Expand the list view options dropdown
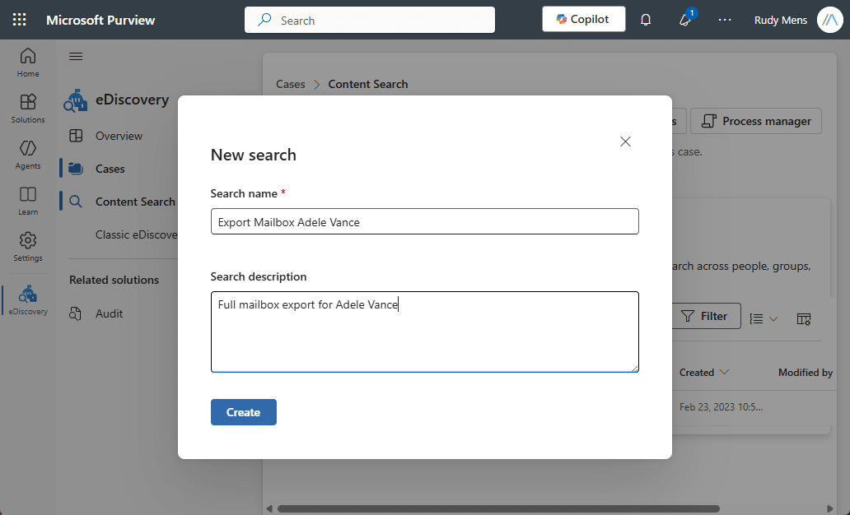The height and width of the screenshot is (515, 850). click(764, 319)
